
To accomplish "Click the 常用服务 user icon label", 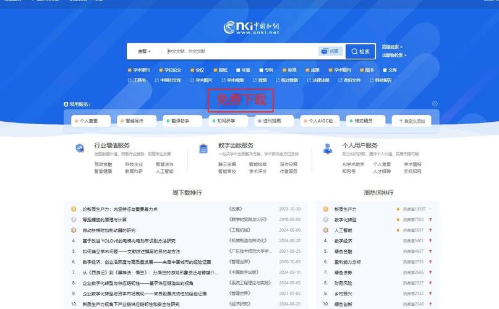I will click(77, 104).
